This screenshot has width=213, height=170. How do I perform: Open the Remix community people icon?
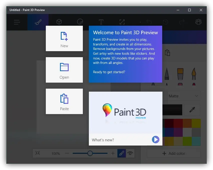(x=198, y=22)
